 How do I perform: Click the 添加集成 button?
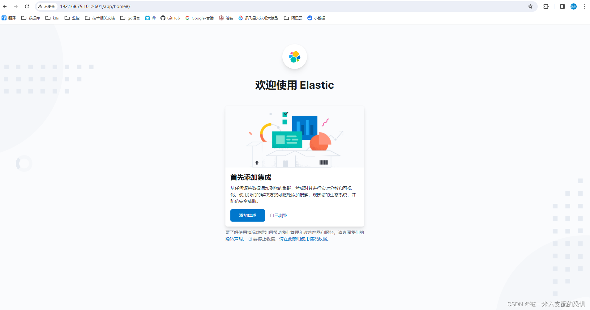pyautogui.click(x=248, y=215)
